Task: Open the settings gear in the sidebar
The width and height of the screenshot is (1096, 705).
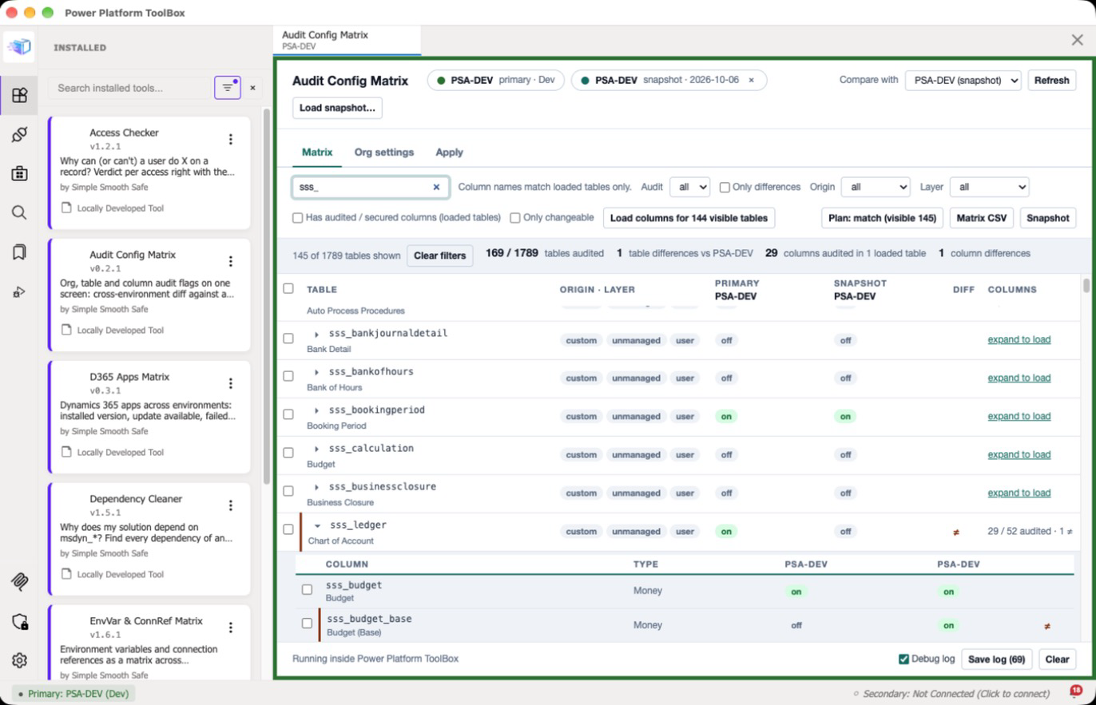Action: coord(19,660)
